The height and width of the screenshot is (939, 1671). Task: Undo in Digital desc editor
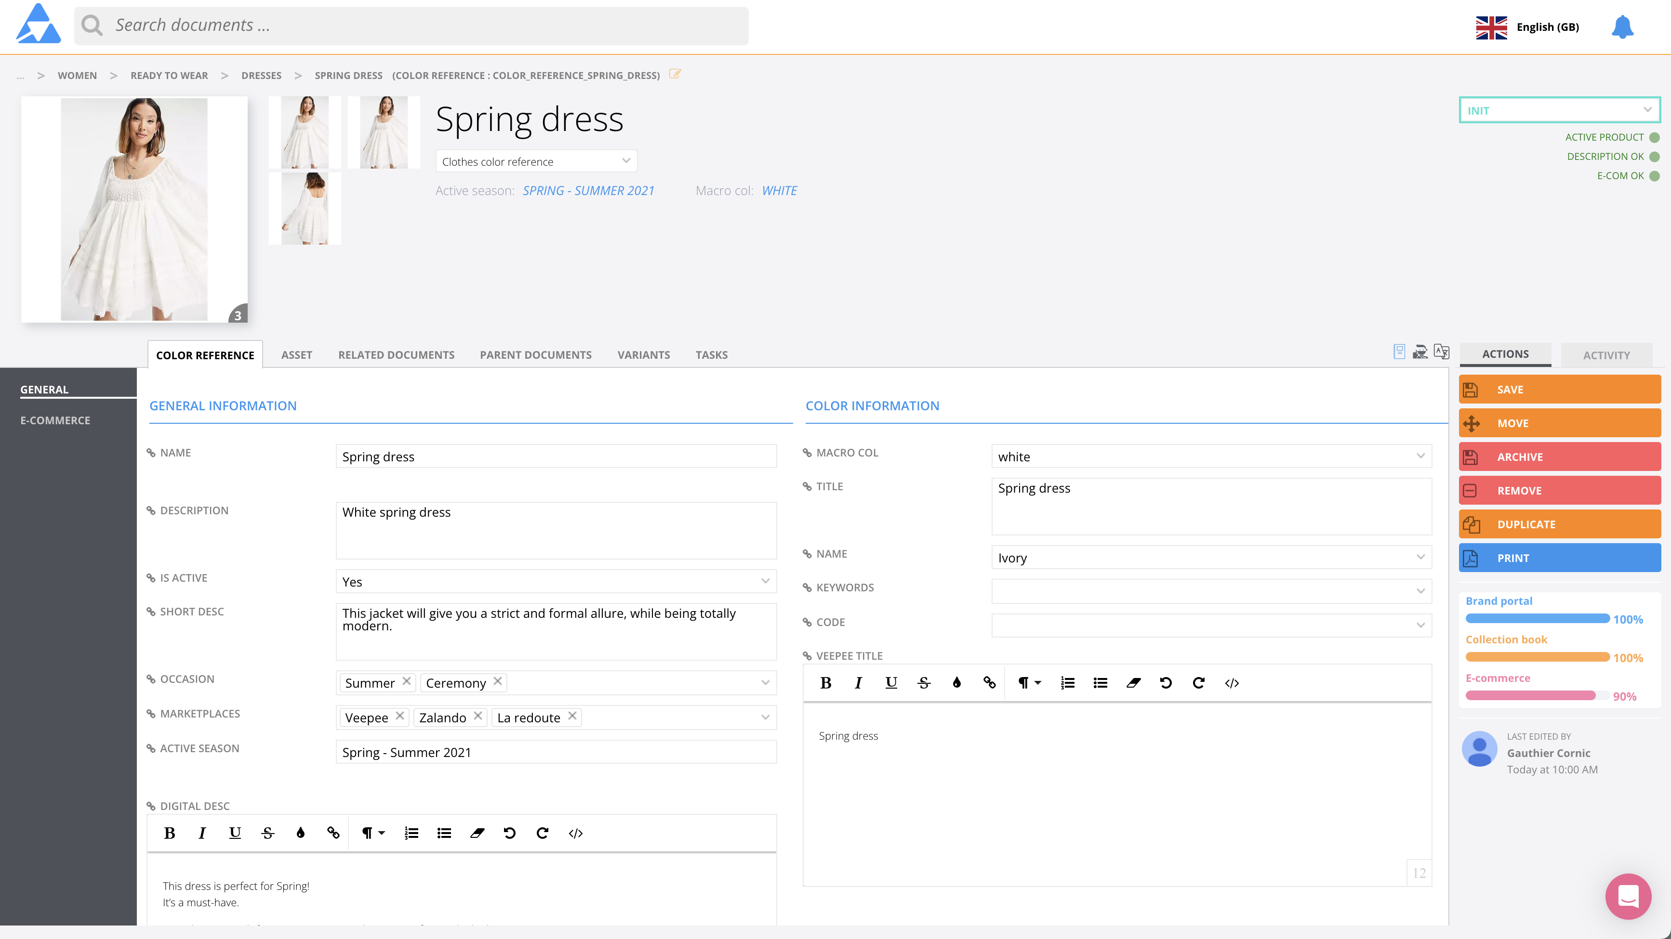[x=509, y=833]
